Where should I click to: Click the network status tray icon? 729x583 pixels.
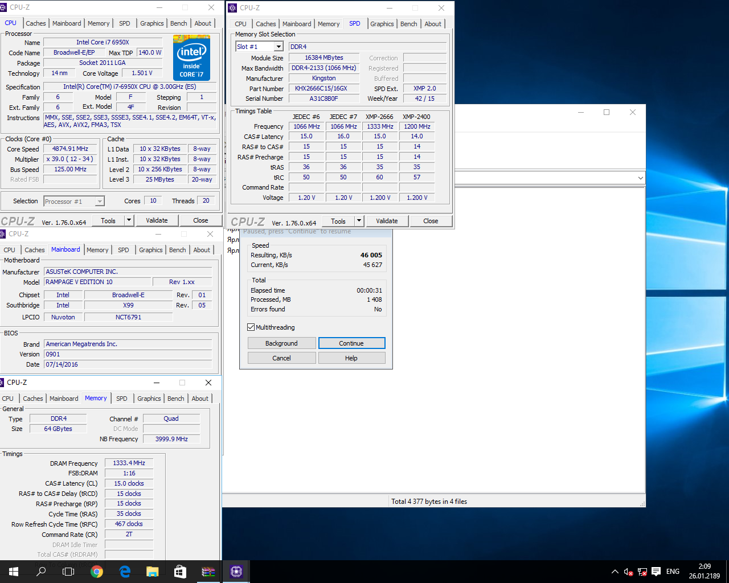(642, 572)
